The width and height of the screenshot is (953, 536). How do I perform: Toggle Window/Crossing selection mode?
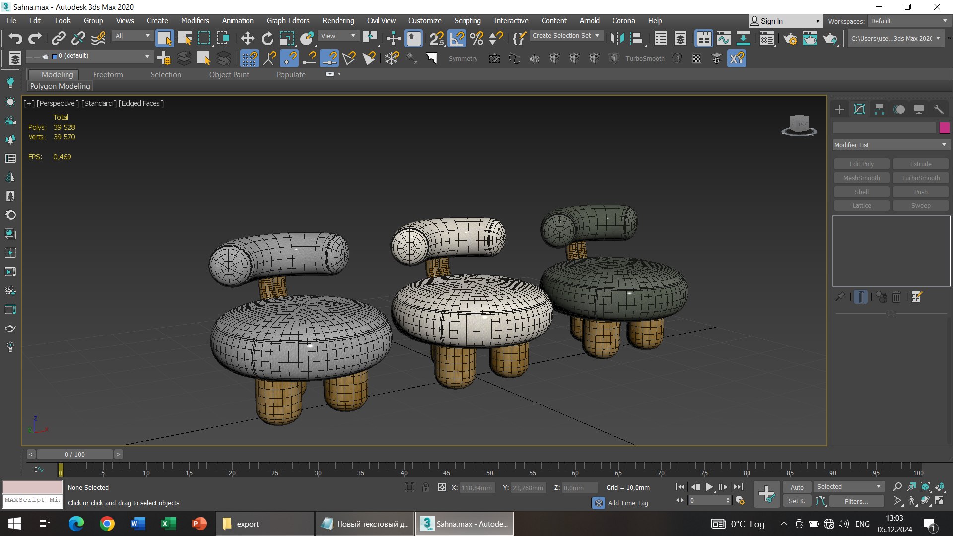point(224,38)
